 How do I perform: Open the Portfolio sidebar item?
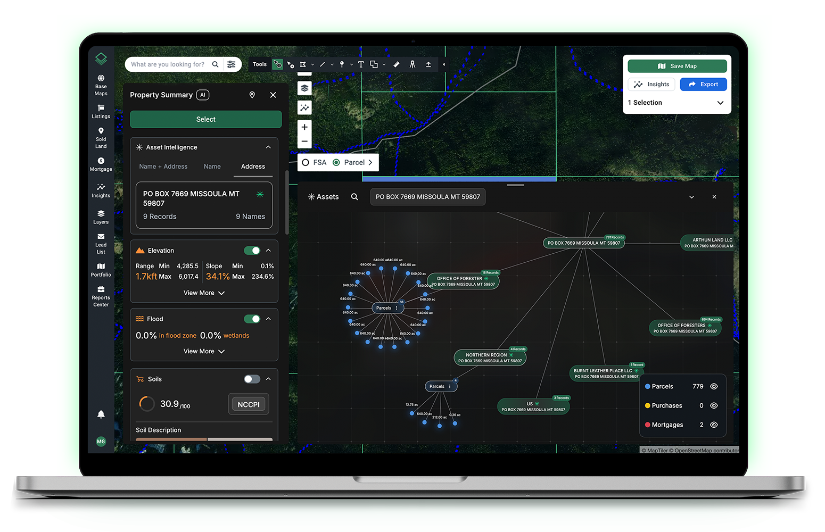[101, 270]
